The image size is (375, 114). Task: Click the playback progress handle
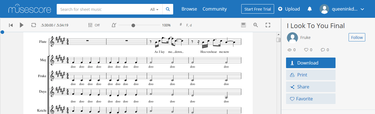[x=2, y=32]
